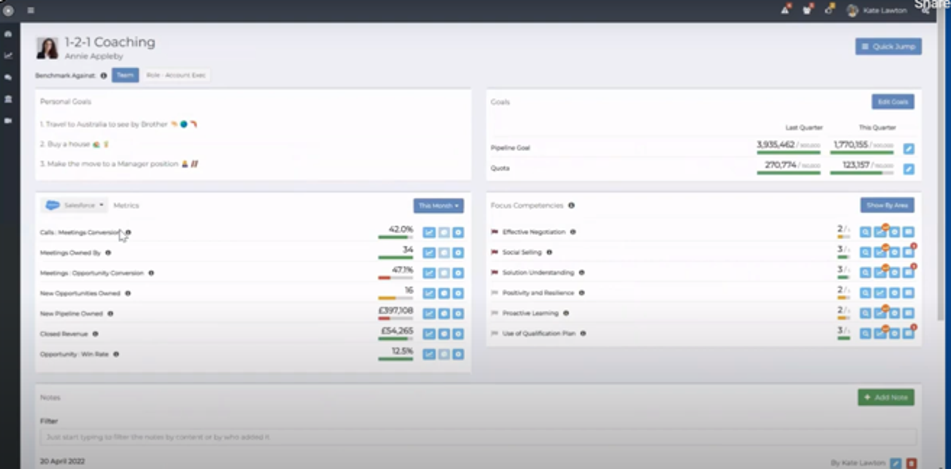The image size is (951, 469).
Task: Toggle focus flag for Use of Qualification Plan
Action: pos(494,333)
